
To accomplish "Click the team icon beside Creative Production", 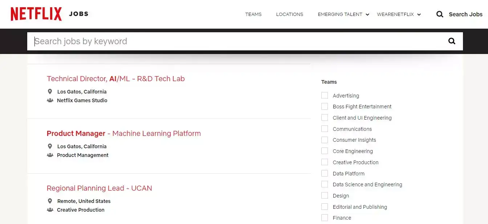I will (x=50, y=210).
